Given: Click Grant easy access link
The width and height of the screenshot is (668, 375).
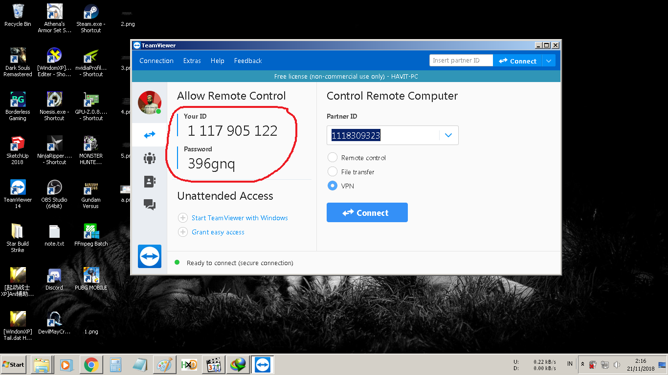Looking at the screenshot, I should tap(218, 232).
